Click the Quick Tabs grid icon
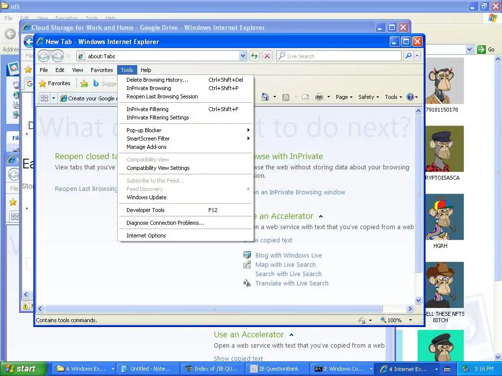This screenshot has width=502, height=376. 45,98
